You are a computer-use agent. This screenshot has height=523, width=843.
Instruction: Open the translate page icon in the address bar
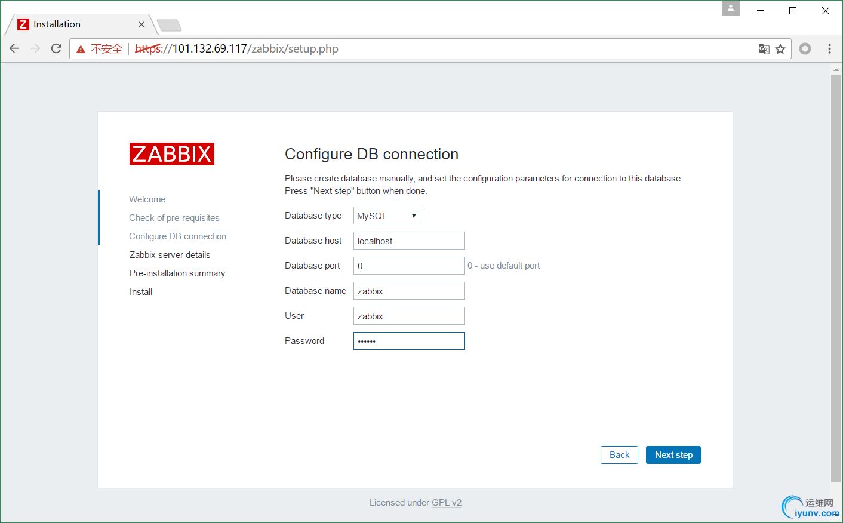(764, 49)
